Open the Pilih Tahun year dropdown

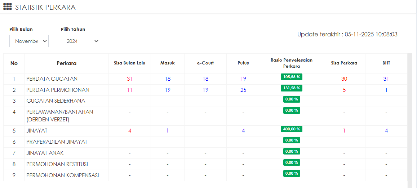[80, 41]
